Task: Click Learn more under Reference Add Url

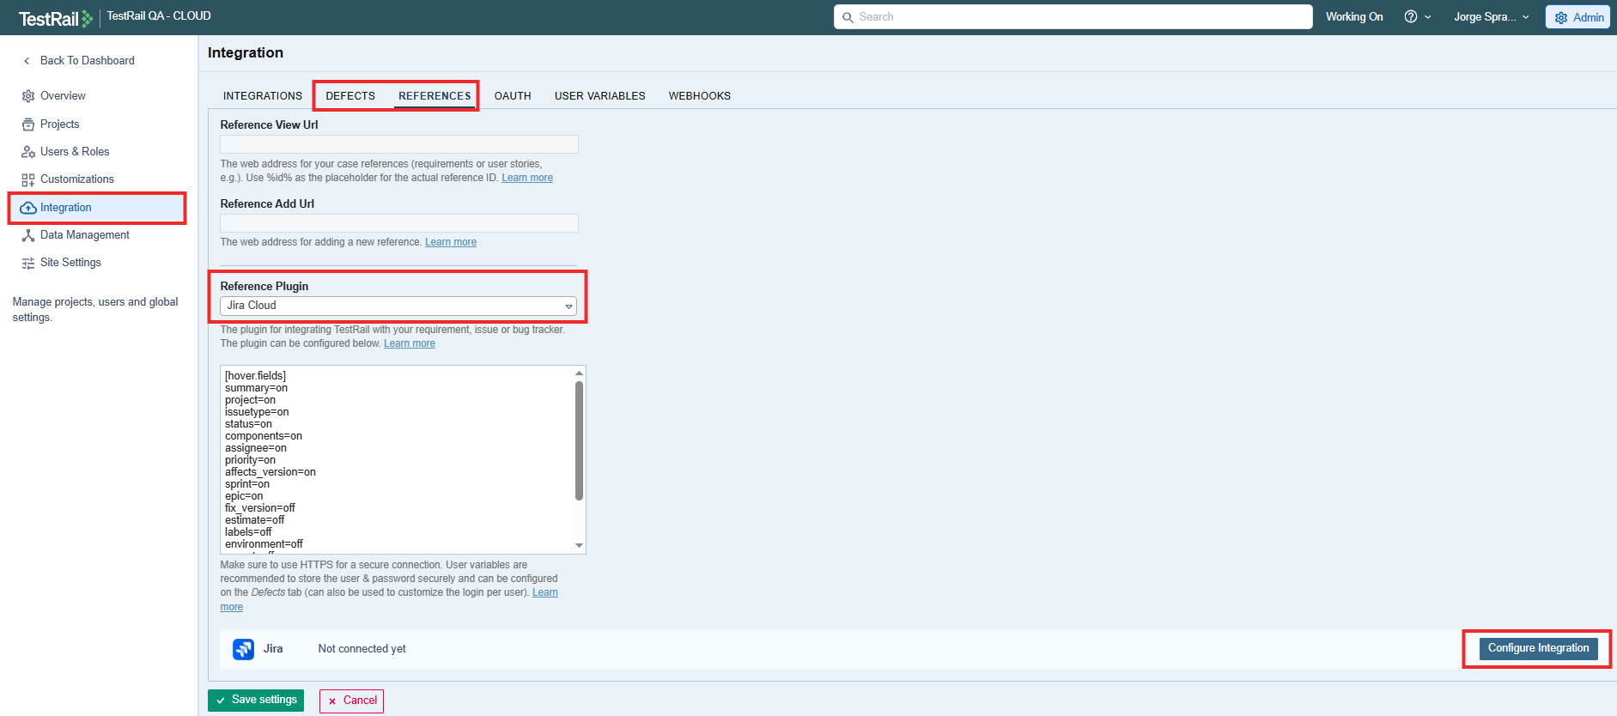Action: pos(451,242)
